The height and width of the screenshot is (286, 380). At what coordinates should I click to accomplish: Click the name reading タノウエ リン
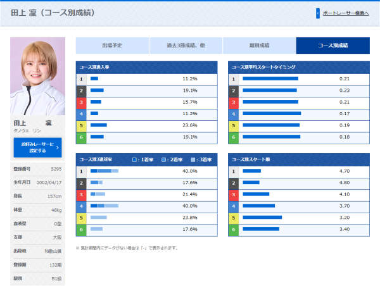27,131
